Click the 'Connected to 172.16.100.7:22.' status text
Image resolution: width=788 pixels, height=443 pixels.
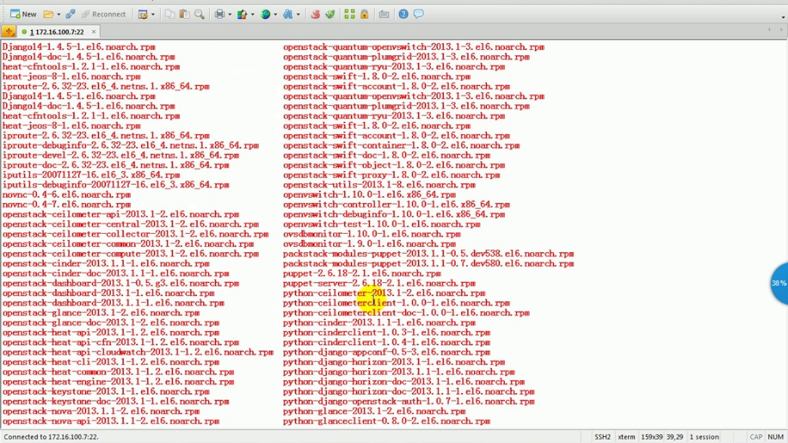pos(51,437)
